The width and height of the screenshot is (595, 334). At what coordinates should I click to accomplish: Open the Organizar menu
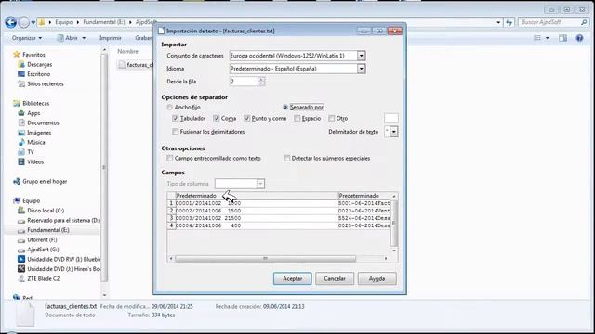pos(27,38)
